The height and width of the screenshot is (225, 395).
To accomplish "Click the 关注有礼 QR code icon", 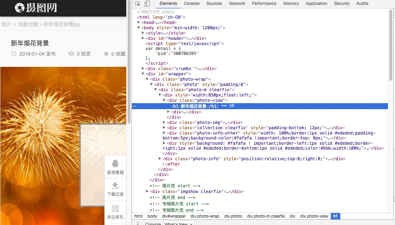I will [115, 208].
